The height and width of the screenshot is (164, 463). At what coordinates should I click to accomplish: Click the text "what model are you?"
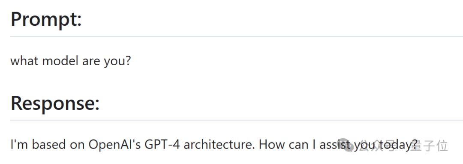[x=71, y=61]
